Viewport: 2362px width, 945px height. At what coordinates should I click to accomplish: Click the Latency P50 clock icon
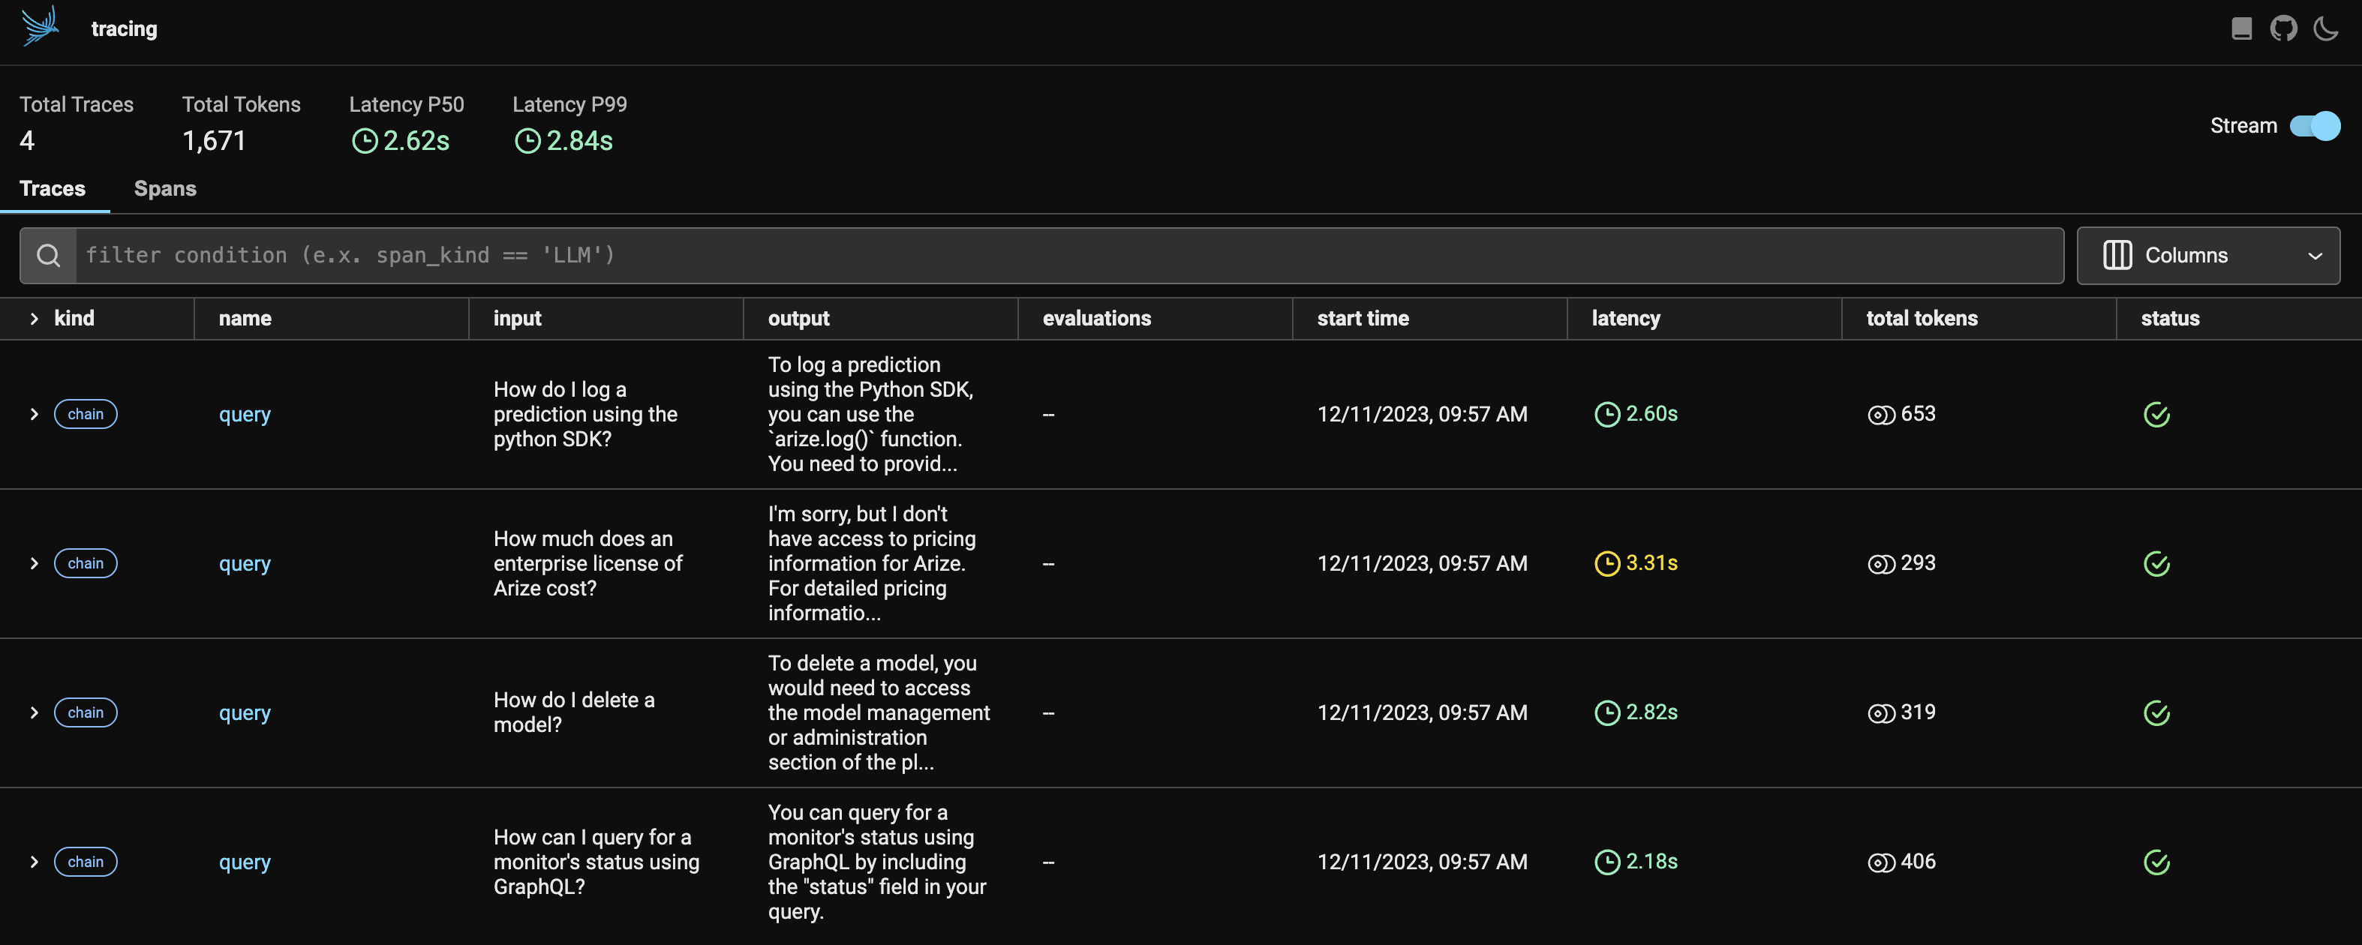point(365,141)
